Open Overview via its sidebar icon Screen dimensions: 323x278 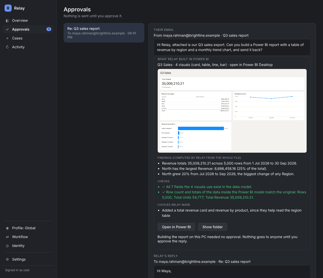(x=7, y=21)
